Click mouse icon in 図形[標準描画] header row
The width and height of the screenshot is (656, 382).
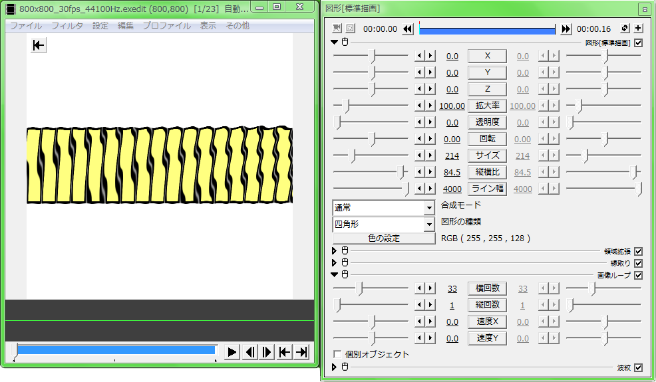(345, 42)
